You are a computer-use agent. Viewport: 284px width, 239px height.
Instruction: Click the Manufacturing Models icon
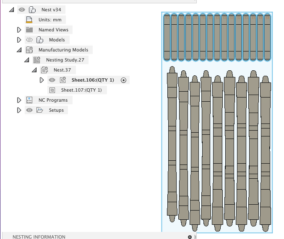coord(29,50)
